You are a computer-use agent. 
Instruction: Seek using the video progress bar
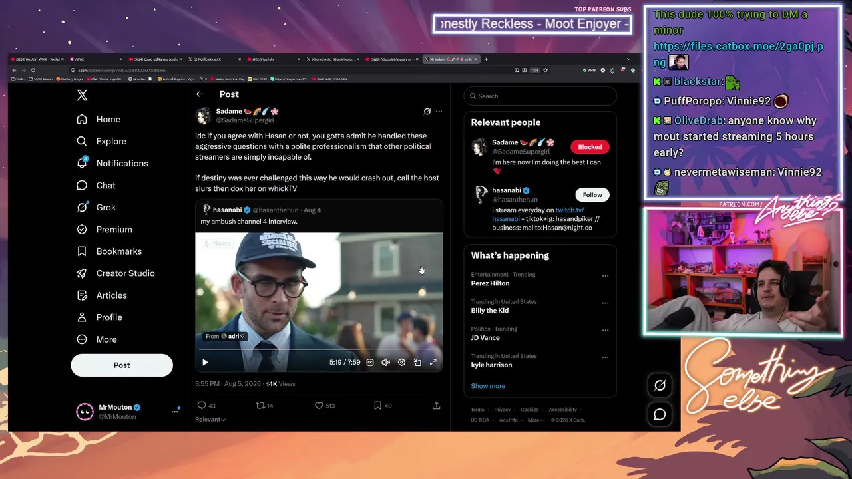click(x=319, y=349)
